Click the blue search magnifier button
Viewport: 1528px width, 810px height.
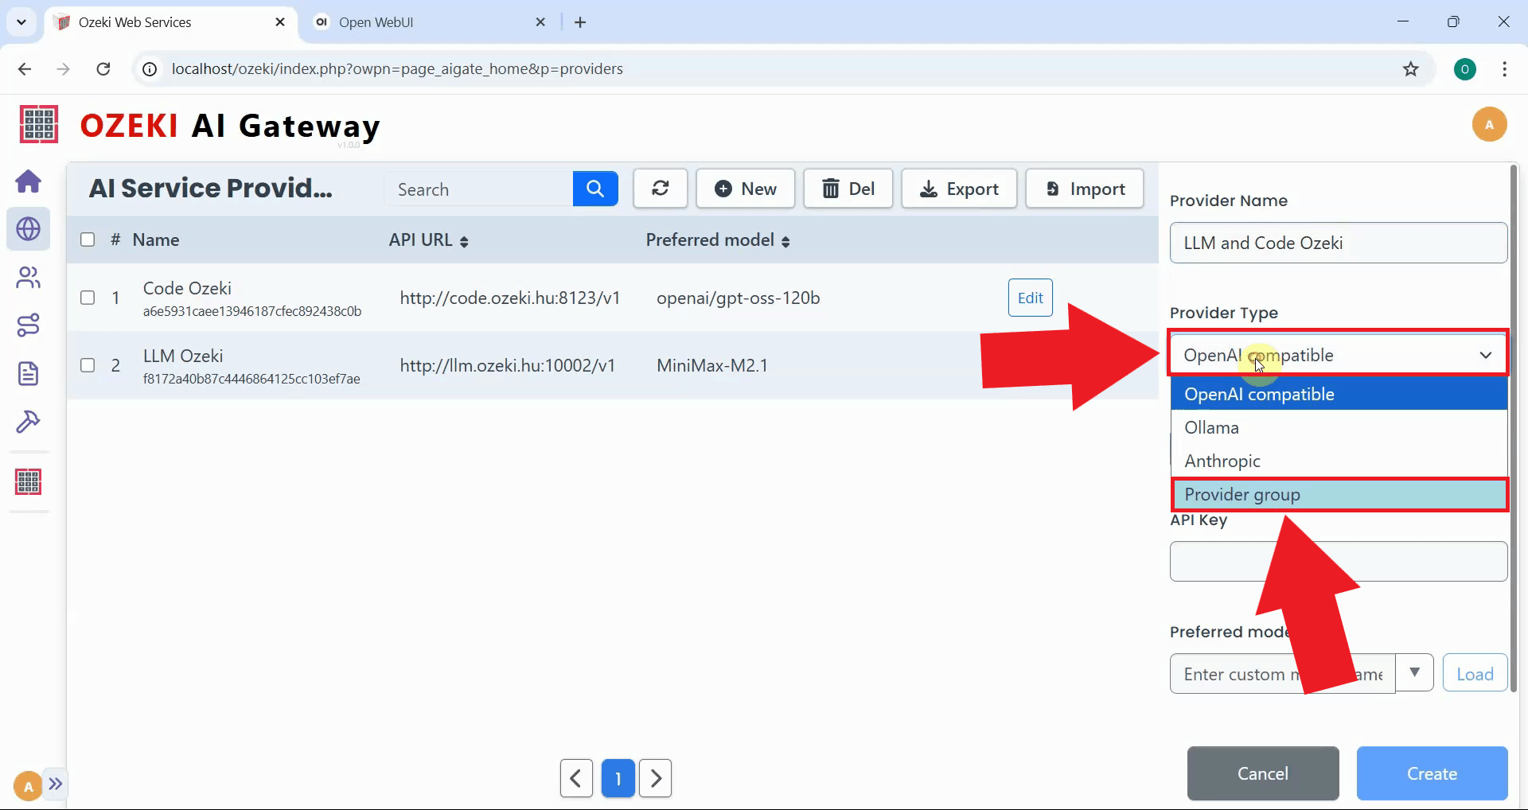594,189
